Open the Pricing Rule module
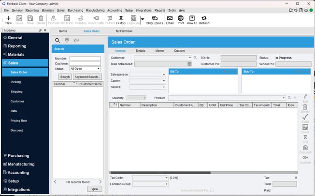The height and width of the screenshot is (196, 315). click(x=19, y=121)
